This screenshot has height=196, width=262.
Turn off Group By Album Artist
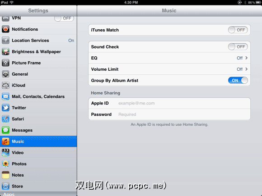[x=238, y=80]
